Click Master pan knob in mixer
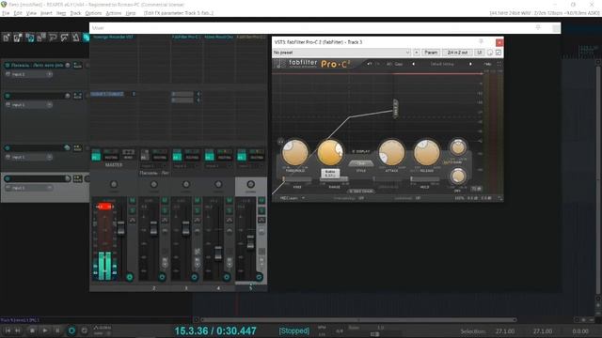602x338 pixels. pos(114,184)
